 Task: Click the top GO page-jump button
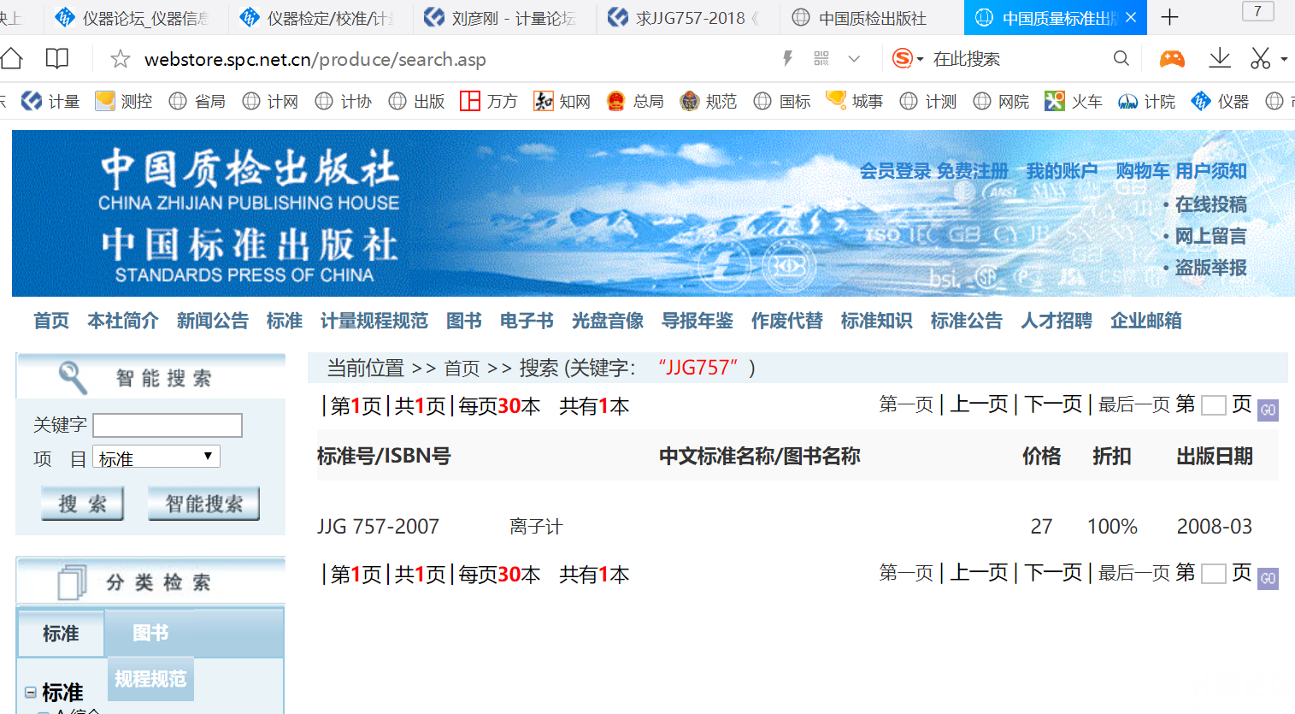[1268, 410]
